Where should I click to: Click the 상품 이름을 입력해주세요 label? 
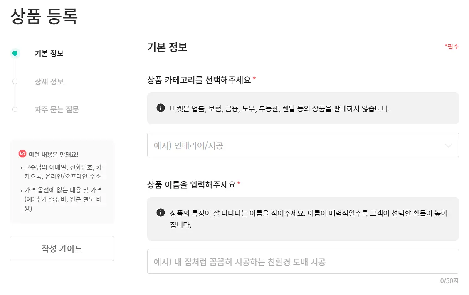point(191,184)
